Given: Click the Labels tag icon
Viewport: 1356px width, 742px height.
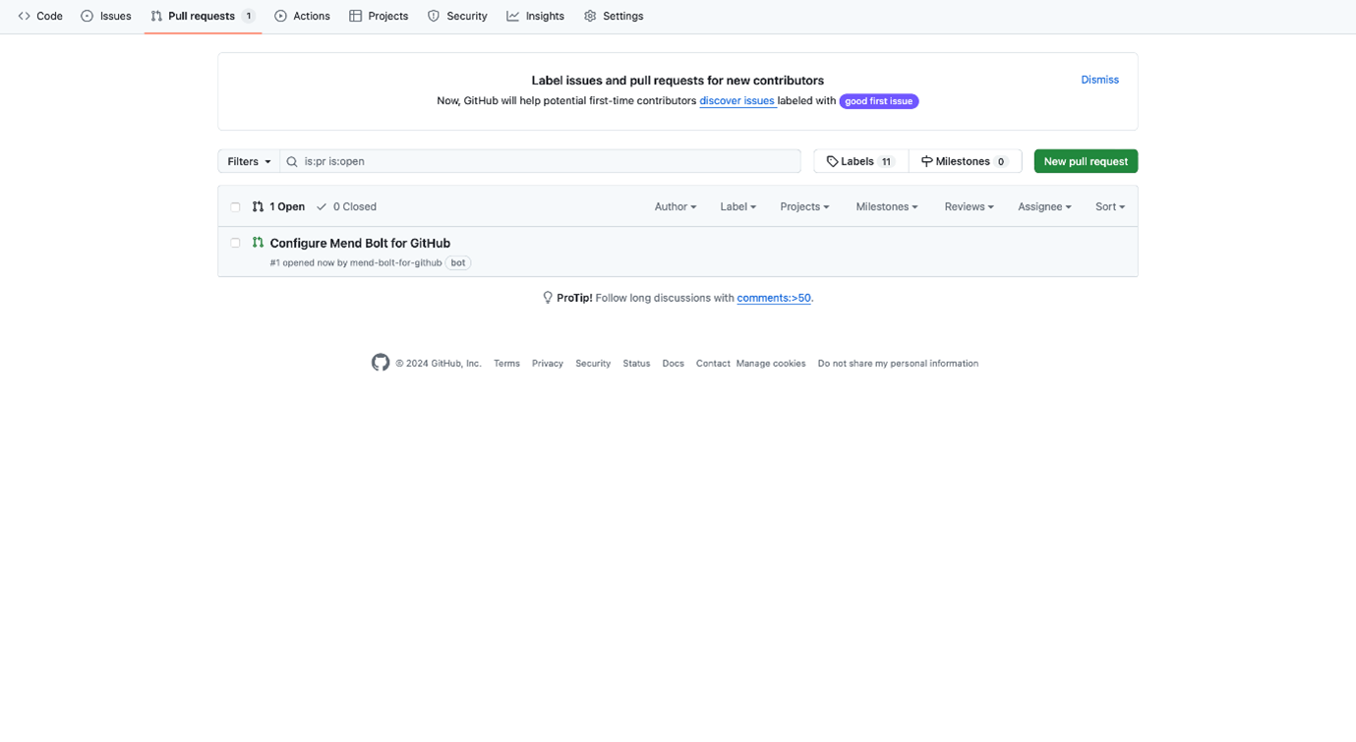Looking at the screenshot, I should (x=832, y=161).
